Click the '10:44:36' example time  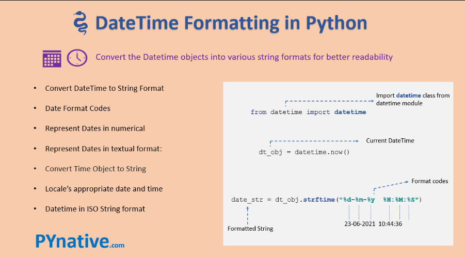coord(390,224)
